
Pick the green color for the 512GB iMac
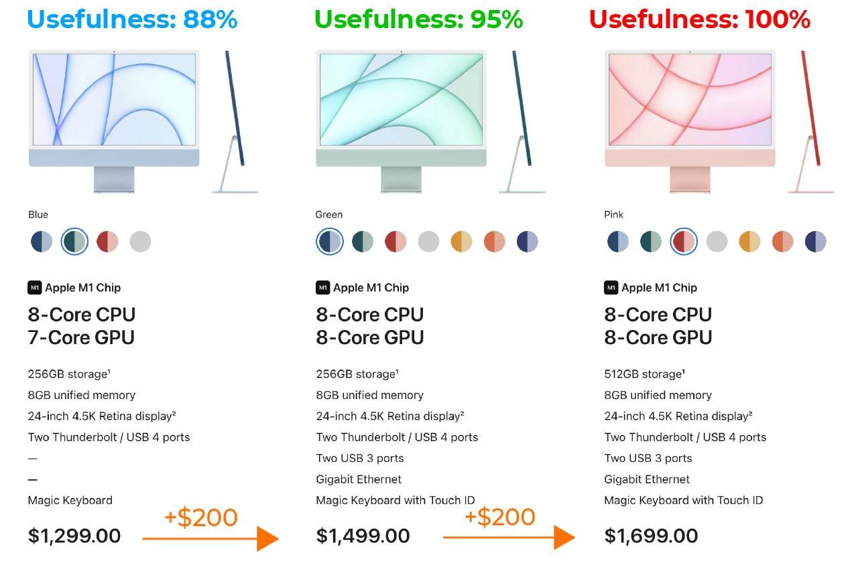651,242
